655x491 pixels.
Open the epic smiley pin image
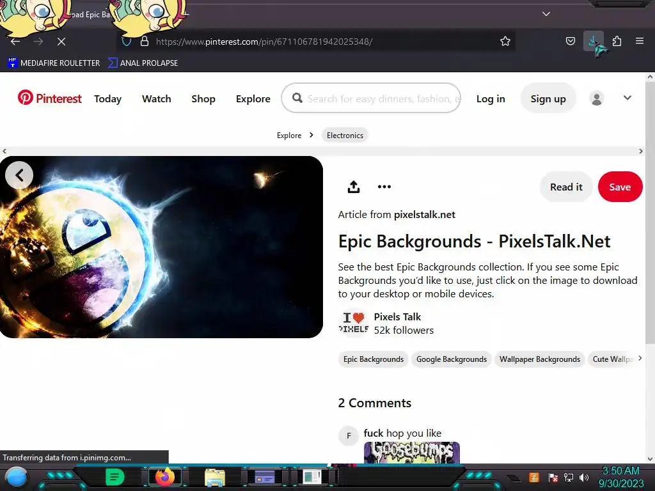click(161, 247)
